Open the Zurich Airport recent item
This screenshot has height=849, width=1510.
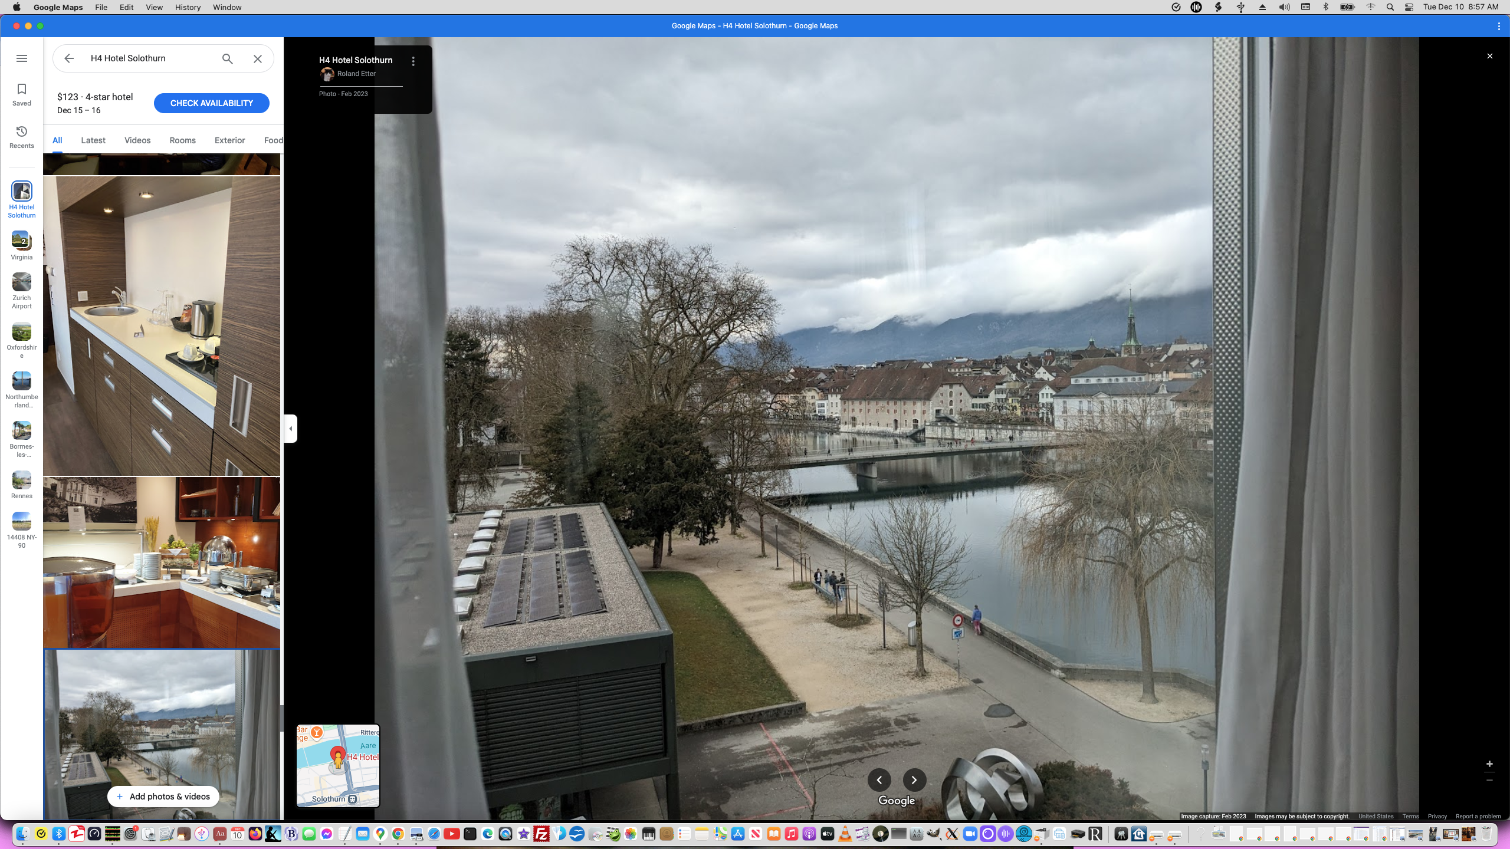point(22,283)
